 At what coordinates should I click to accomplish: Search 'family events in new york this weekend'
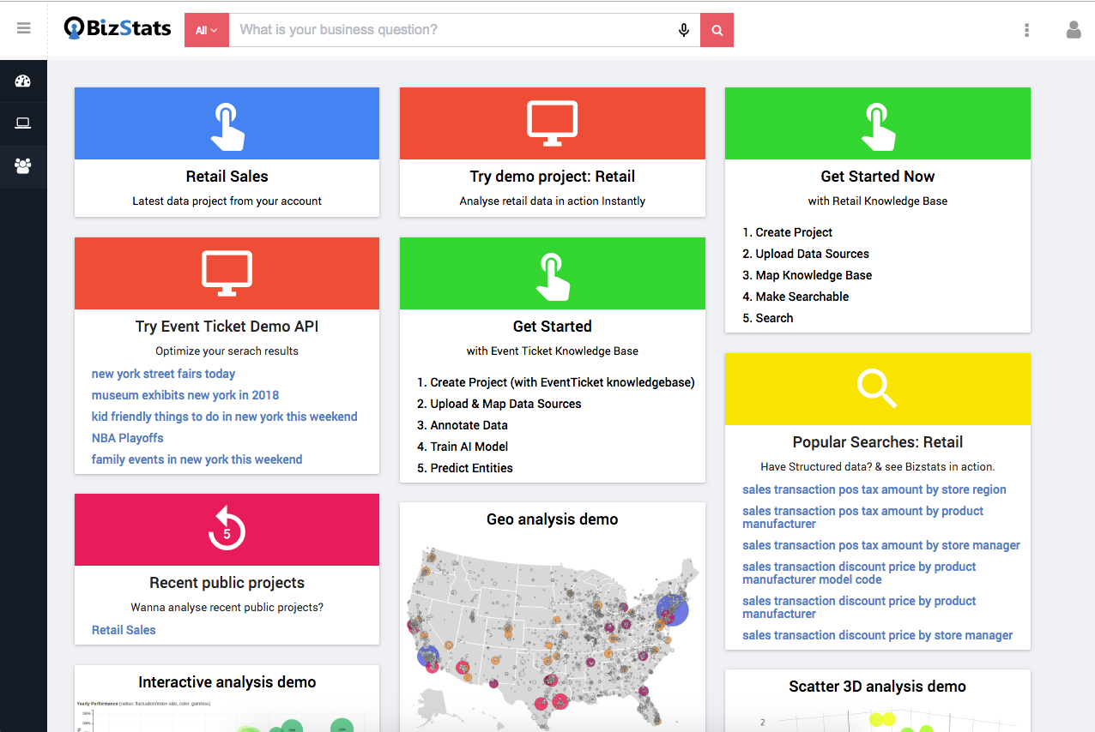tap(197, 459)
